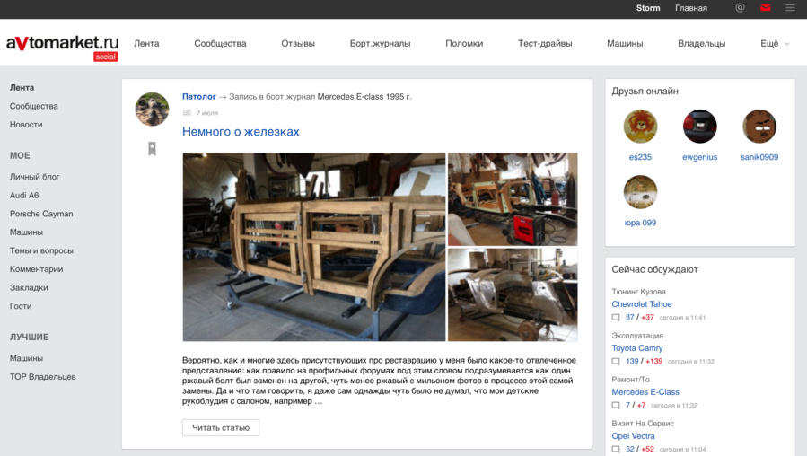Select Закладки in left sidebar
Image resolution: width=807 pixels, height=456 pixels.
coord(29,288)
